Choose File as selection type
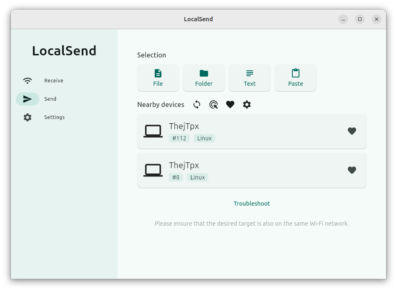Viewport: 397px width, 291px height. pyautogui.click(x=158, y=77)
